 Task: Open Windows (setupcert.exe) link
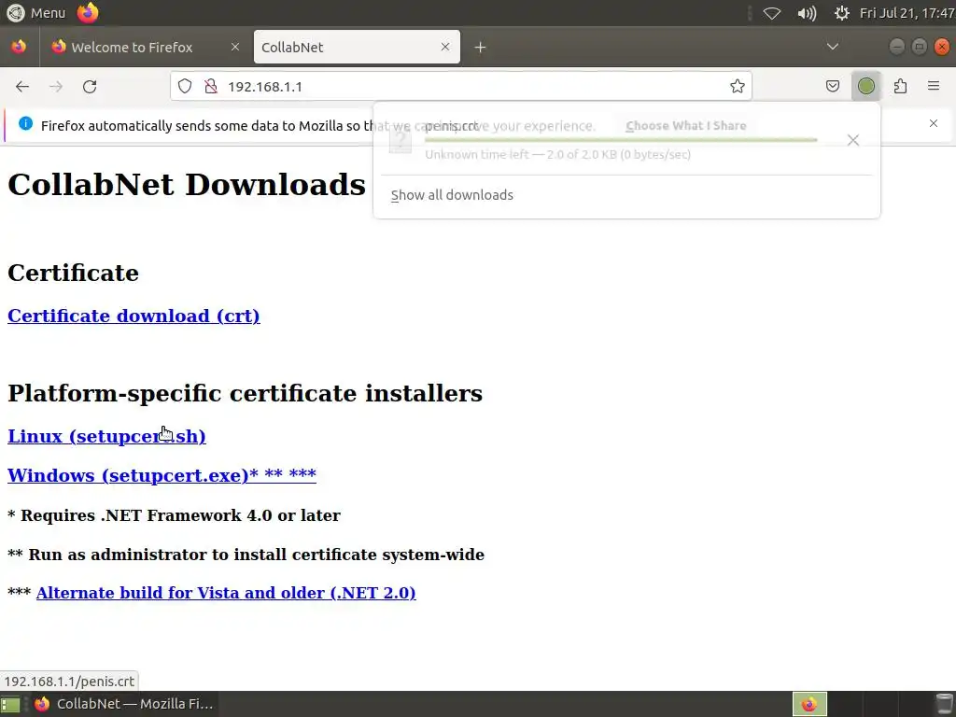click(162, 475)
